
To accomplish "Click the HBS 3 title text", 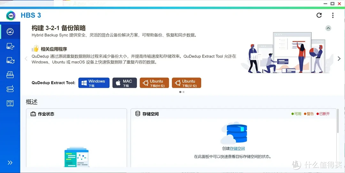I will [31, 15].
